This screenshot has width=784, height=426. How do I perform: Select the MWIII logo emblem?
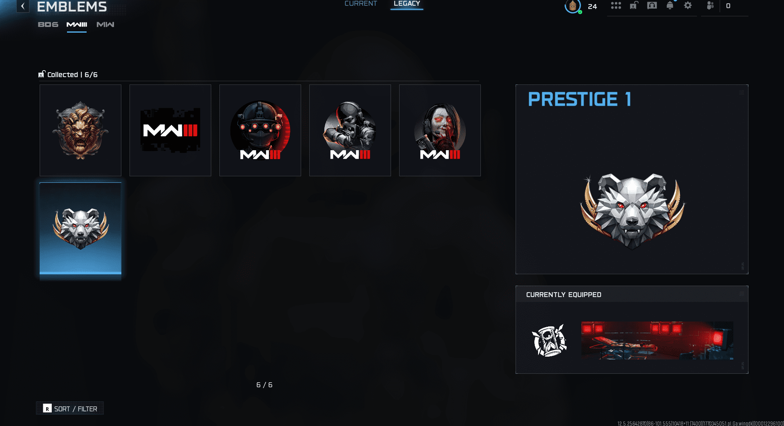[170, 130]
